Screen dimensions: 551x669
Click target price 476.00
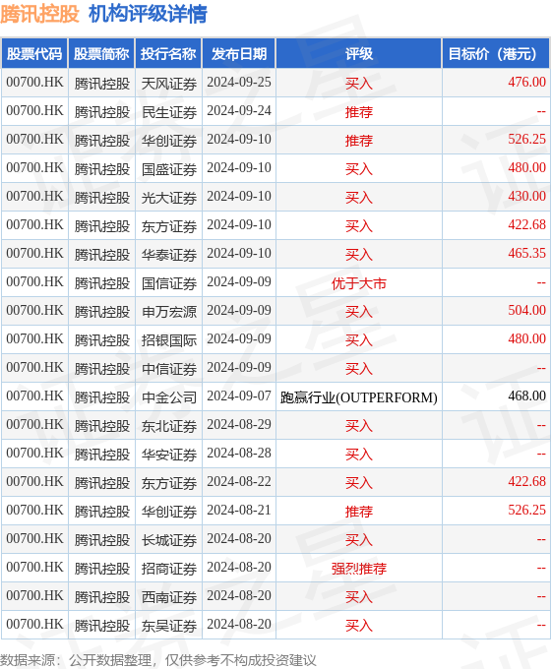pyautogui.click(x=526, y=82)
